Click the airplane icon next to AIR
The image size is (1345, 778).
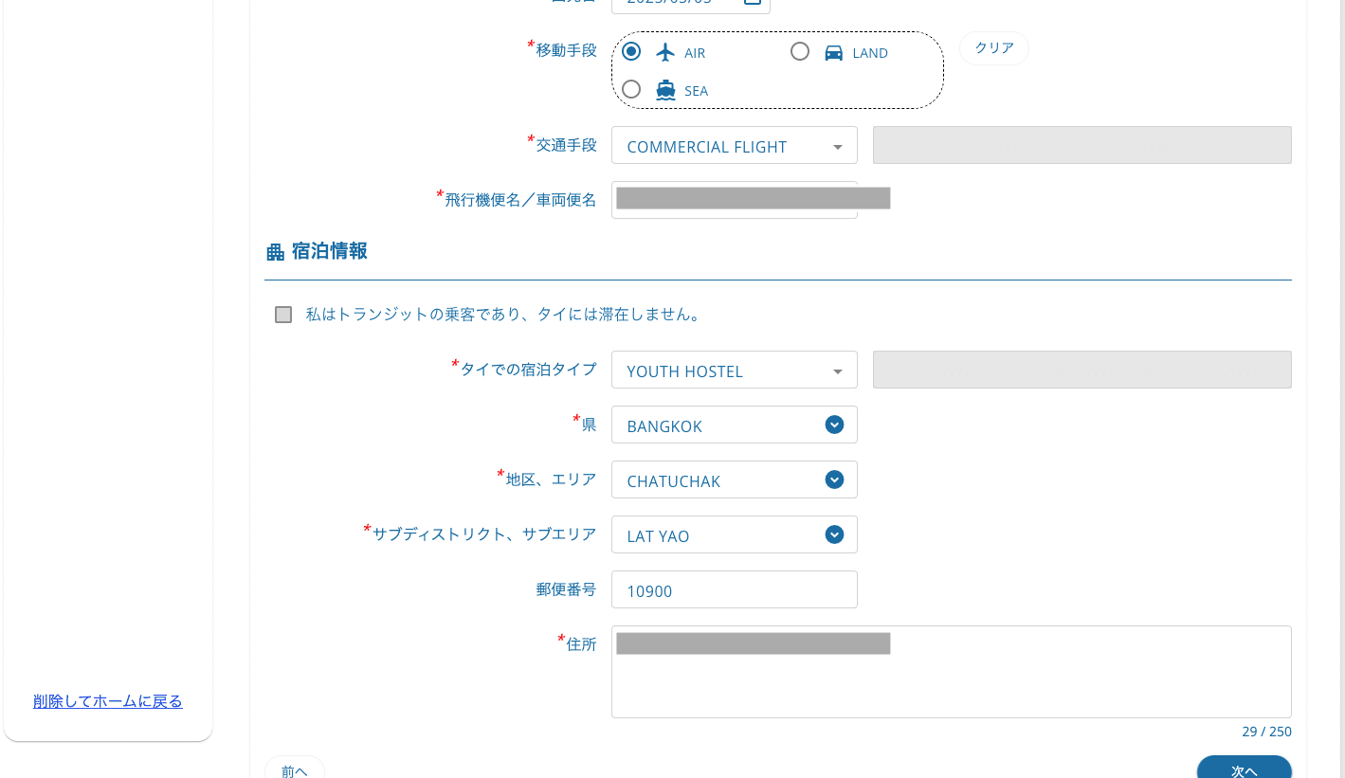point(666,52)
